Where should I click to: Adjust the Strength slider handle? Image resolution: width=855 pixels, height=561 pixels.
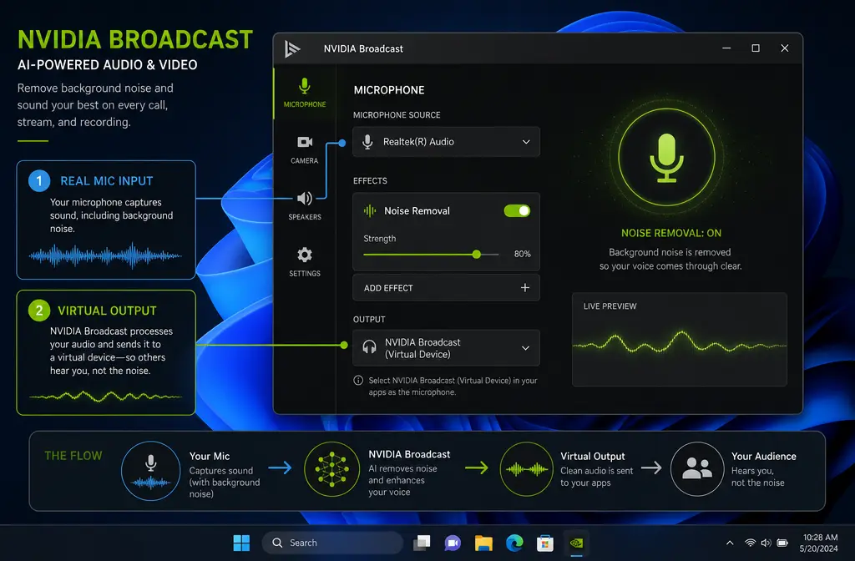[477, 254]
